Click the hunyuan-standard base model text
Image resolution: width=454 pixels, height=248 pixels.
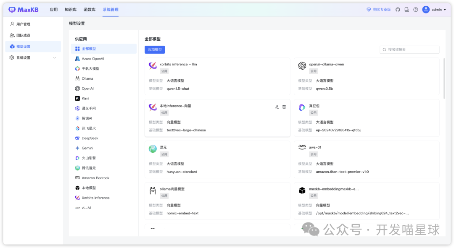[x=182, y=172]
